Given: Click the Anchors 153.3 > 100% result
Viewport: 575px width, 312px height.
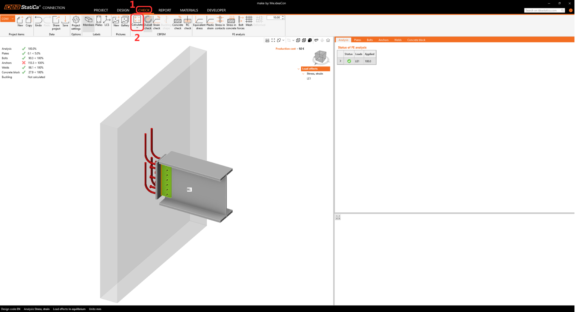Looking at the screenshot, I should point(36,63).
